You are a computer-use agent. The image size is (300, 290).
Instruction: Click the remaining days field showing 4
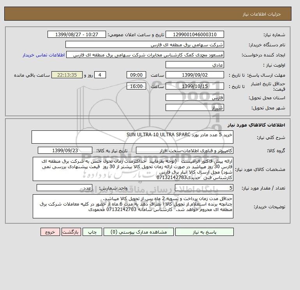tap(100, 75)
